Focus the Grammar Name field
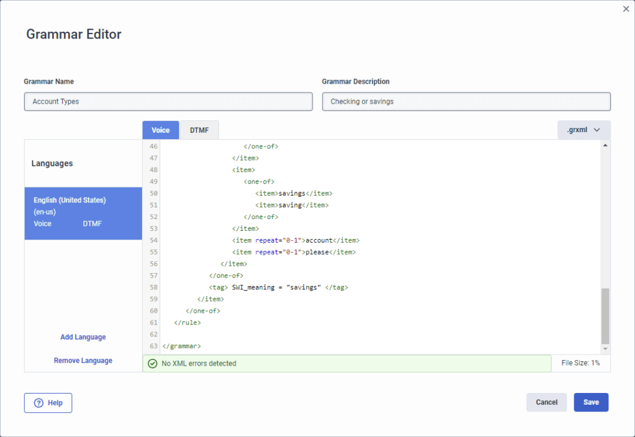 (168, 102)
